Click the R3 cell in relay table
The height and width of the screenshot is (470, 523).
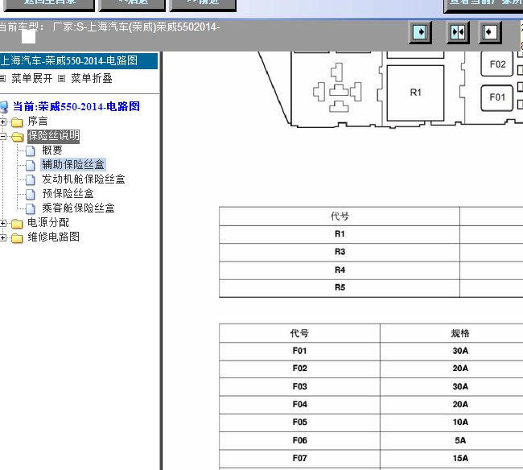click(x=340, y=252)
